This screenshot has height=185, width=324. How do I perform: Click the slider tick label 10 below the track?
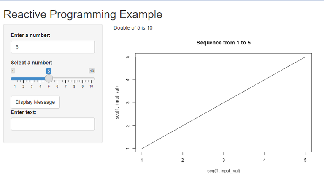91,86
